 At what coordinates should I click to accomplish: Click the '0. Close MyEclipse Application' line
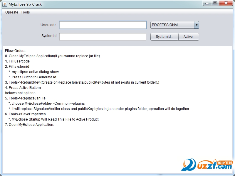53,56
